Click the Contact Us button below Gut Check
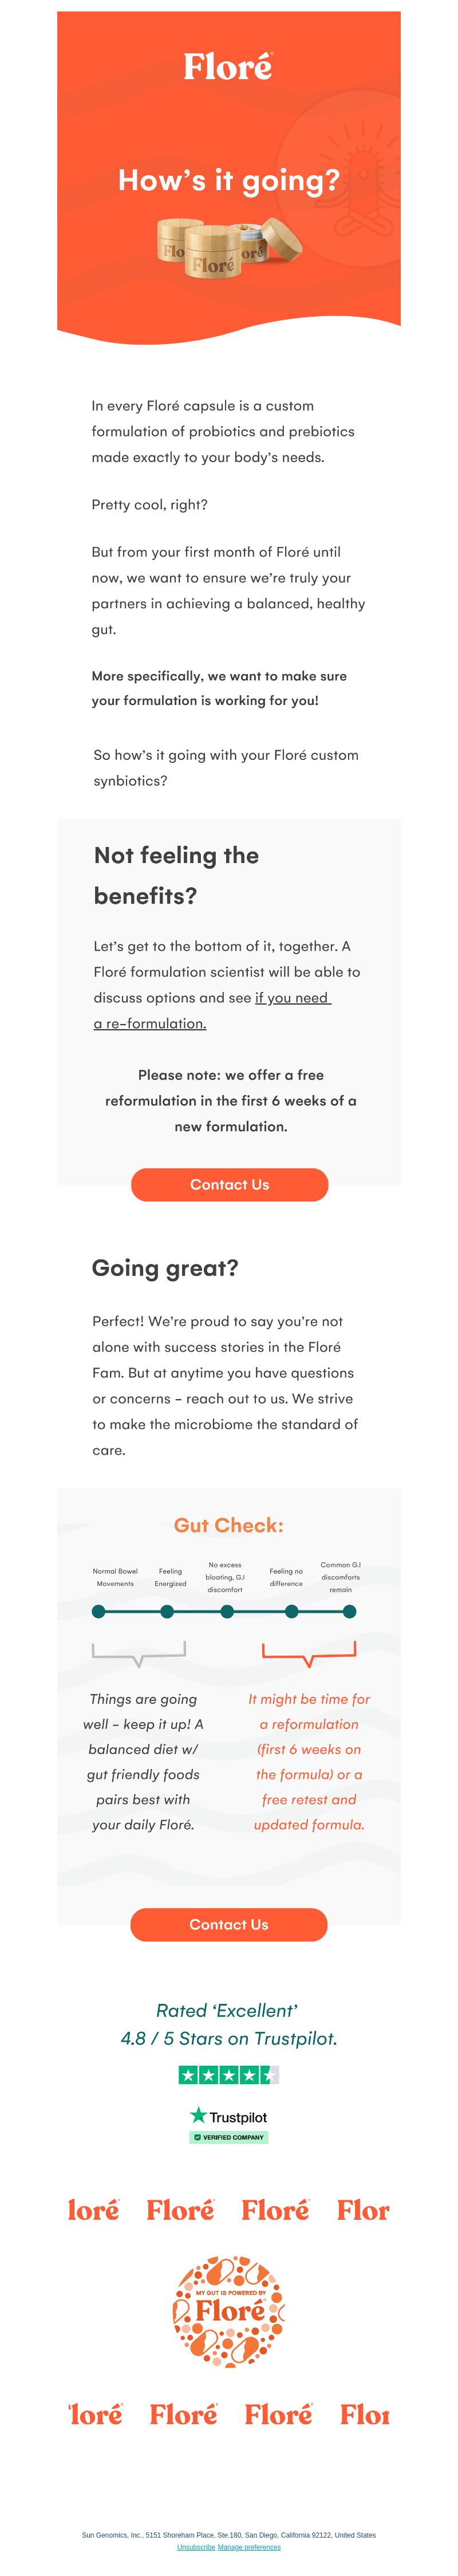The image size is (458, 2576). pos(229,1924)
